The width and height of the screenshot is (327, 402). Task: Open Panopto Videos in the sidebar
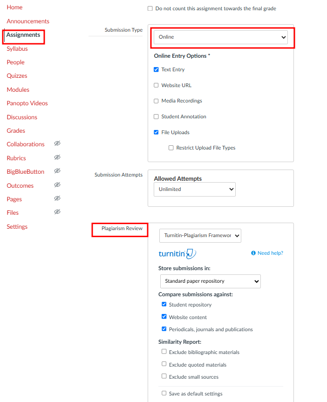click(27, 103)
